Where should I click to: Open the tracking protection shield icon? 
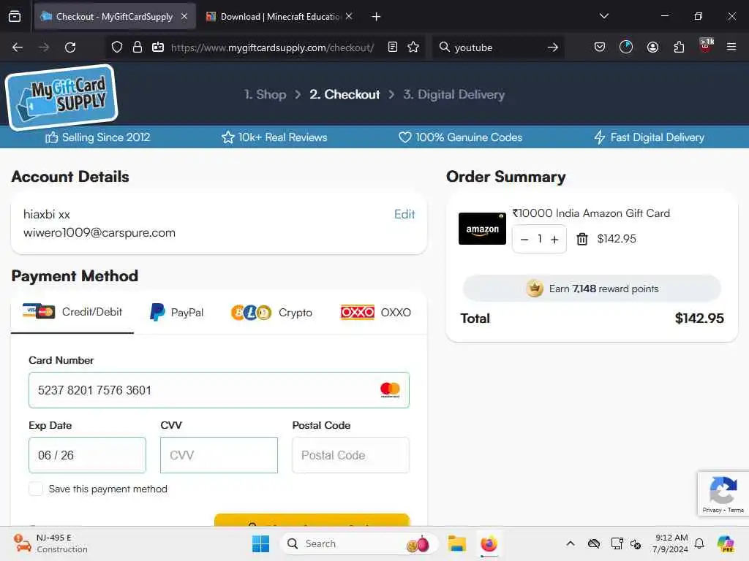point(117,47)
